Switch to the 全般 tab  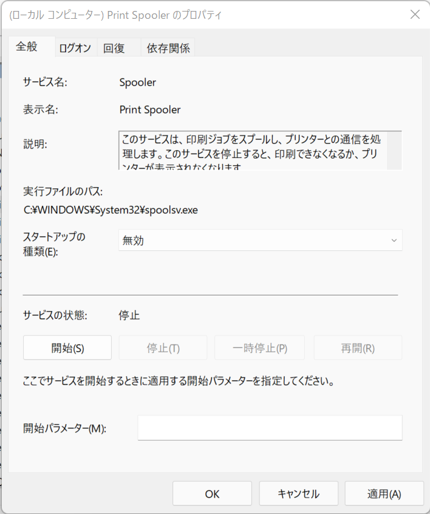tap(32, 47)
